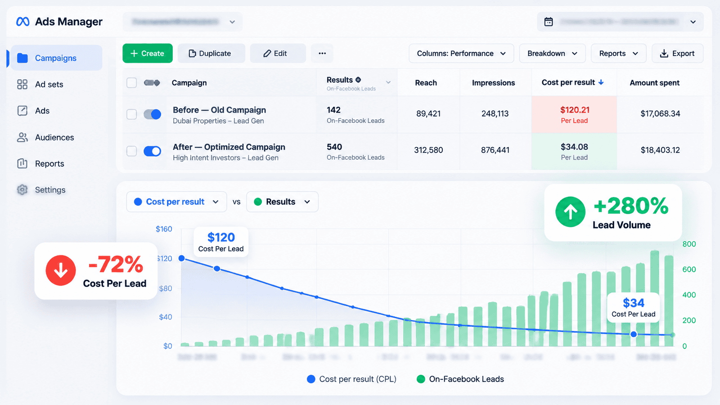Viewport: 720px width, 405px height.
Task: Expand the date range dropdown chevron
Action: tap(693, 22)
